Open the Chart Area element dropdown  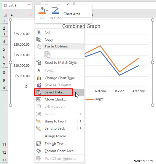click(89, 14)
